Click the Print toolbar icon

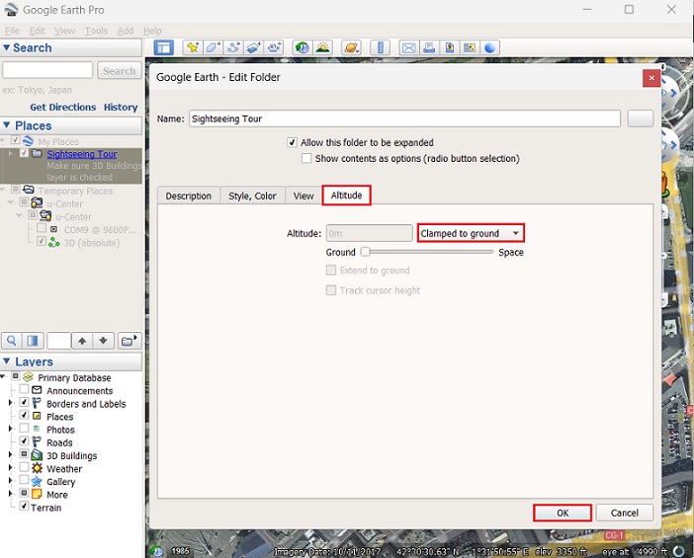pos(429,47)
